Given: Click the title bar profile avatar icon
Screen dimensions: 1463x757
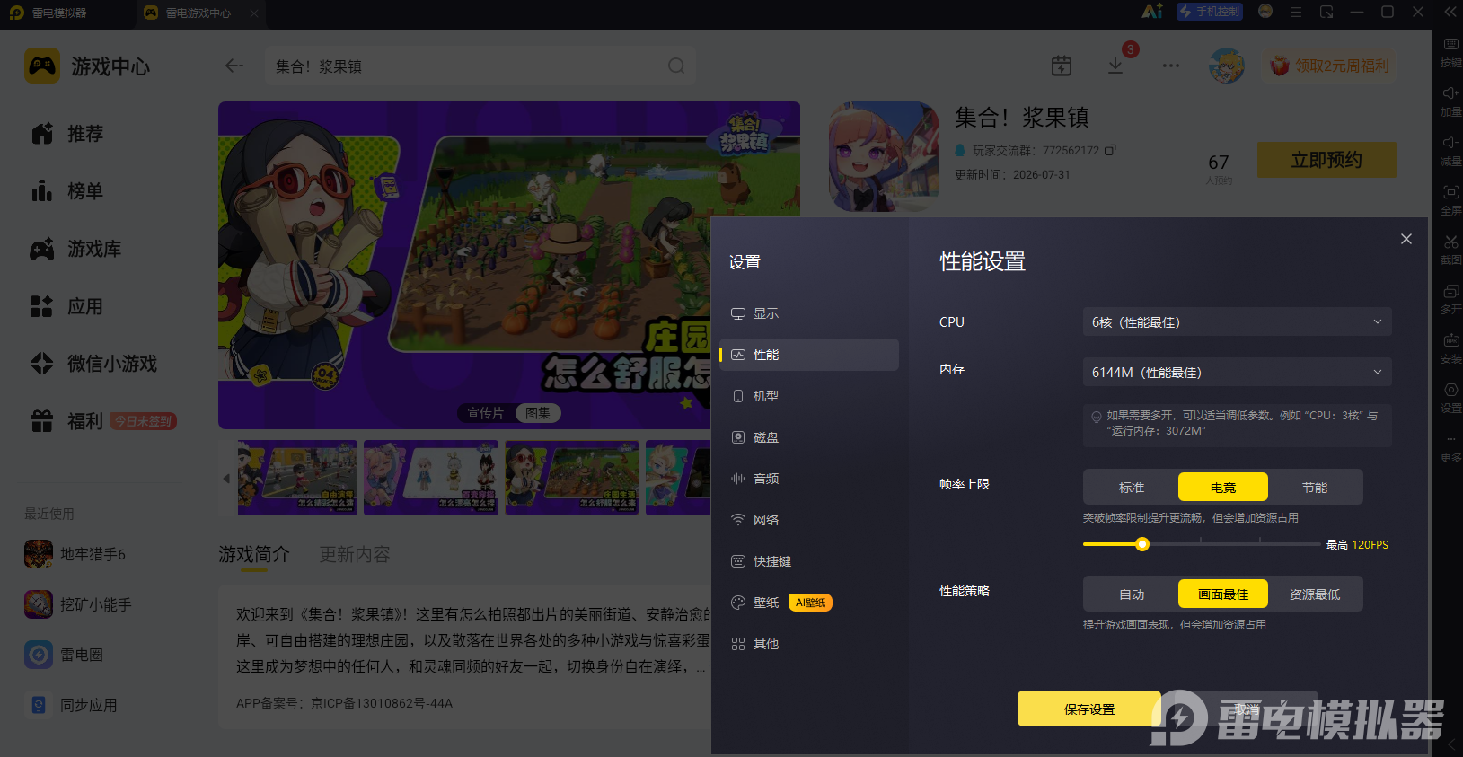Looking at the screenshot, I should pyautogui.click(x=1265, y=12).
